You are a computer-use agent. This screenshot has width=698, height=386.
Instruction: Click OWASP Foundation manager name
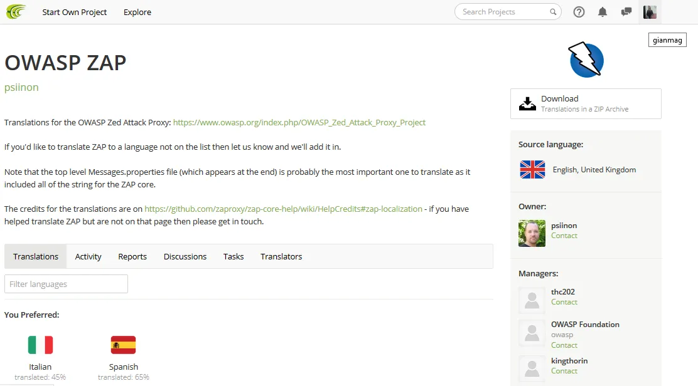(x=585, y=324)
